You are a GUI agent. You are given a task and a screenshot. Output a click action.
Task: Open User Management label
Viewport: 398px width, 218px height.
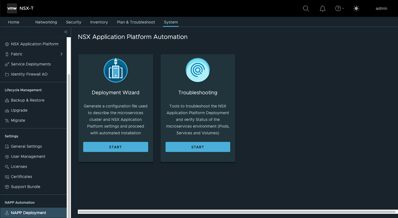(x=28, y=156)
